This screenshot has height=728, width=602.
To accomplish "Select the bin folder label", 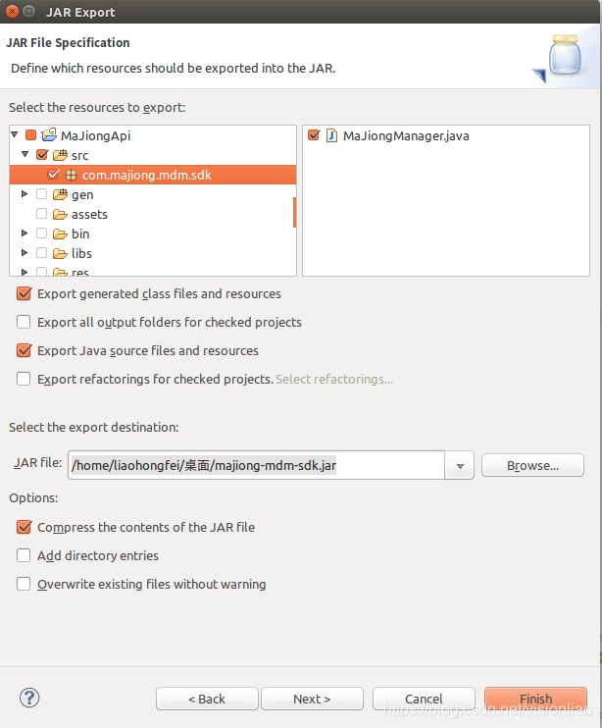I will pos(80,234).
